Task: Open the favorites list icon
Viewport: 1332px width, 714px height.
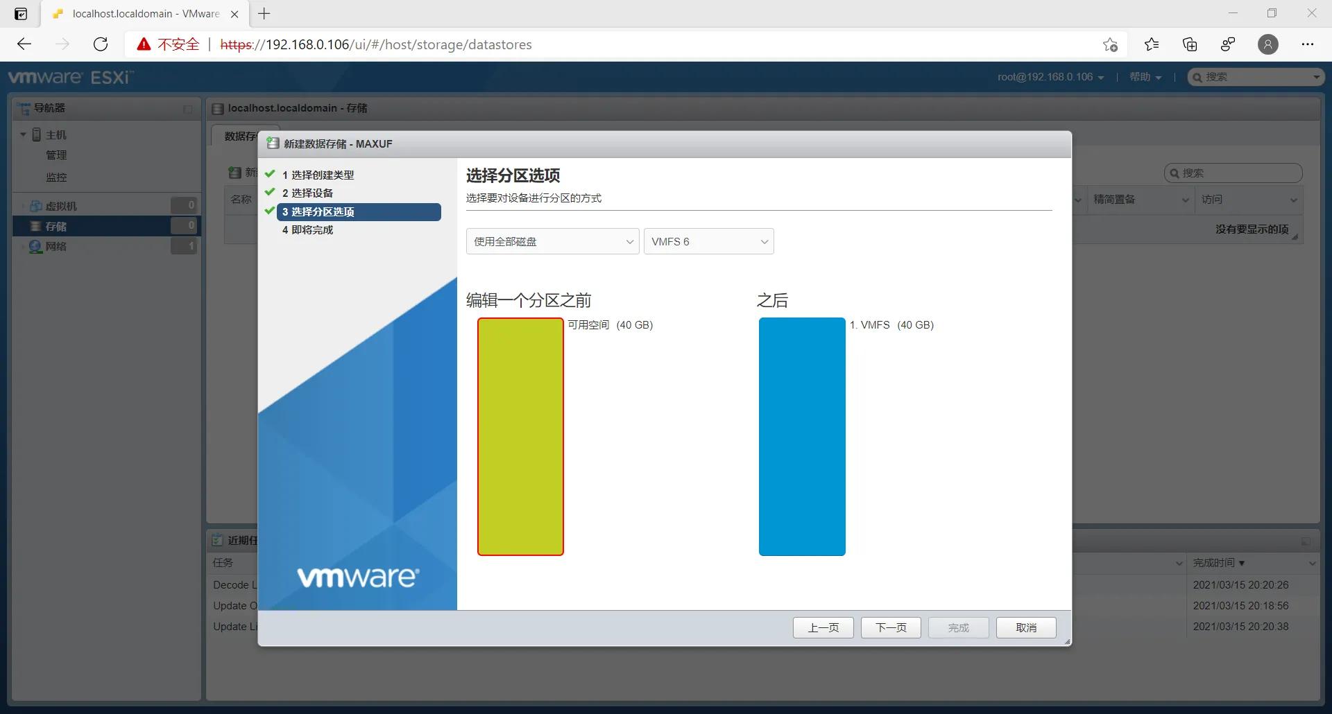Action: (1152, 44)
